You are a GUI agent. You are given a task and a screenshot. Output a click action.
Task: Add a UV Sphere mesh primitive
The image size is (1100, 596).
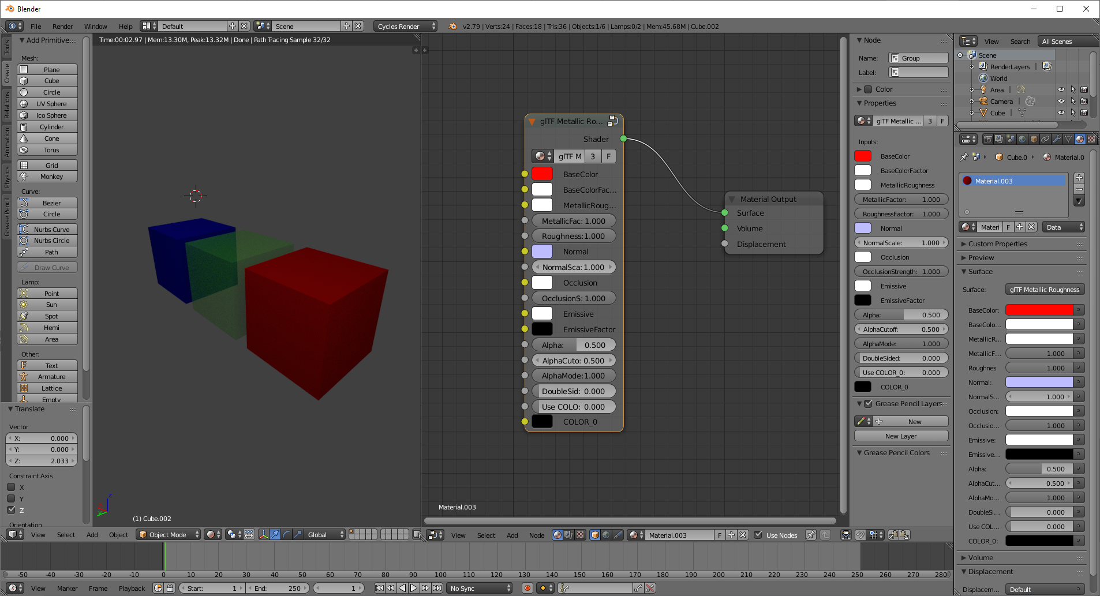[47, 104]
